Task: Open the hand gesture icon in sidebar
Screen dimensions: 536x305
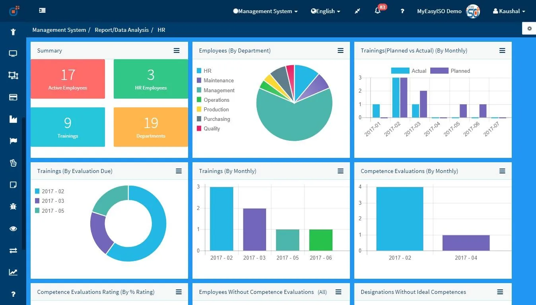Action: 13,163
